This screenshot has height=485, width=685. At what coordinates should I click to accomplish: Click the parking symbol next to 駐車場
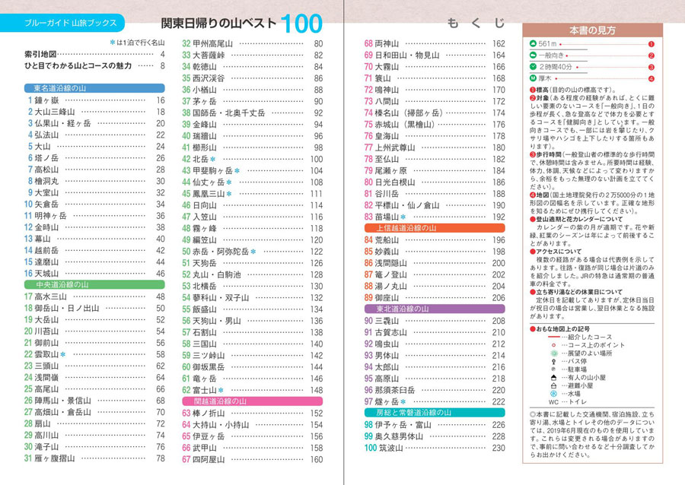click(553, 369)
